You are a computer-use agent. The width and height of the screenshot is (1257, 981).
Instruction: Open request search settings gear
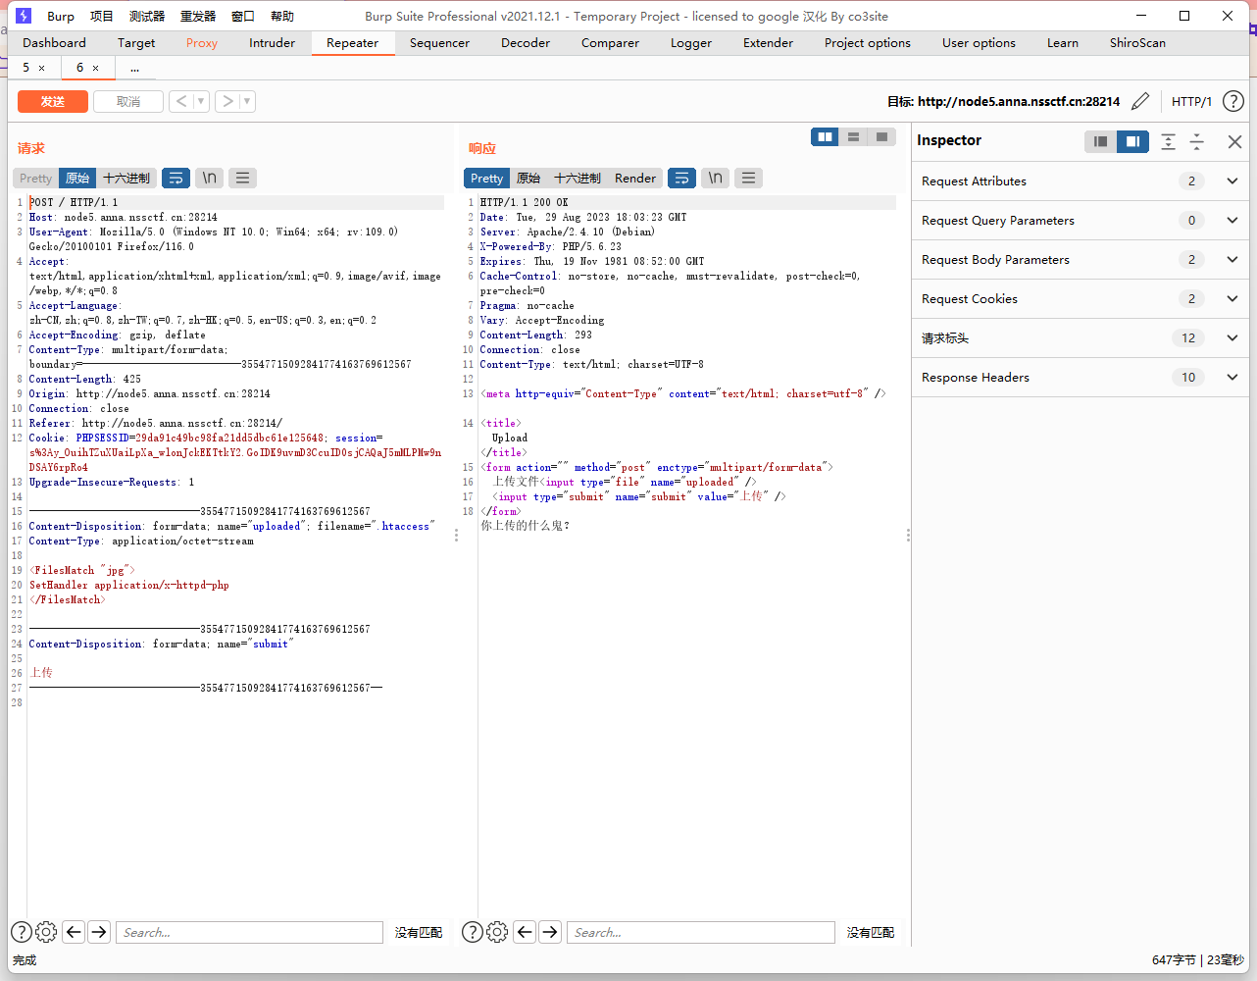tap(46, 932)
